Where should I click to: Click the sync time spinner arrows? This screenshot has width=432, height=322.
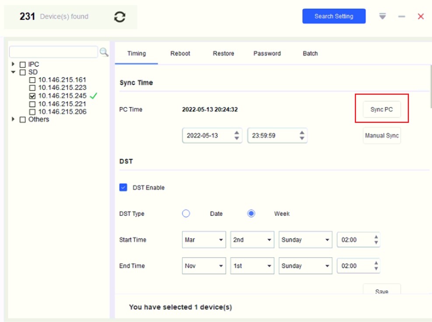[x=302, y=135]
